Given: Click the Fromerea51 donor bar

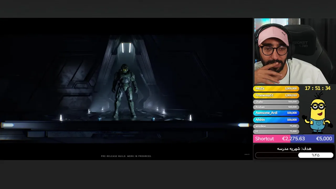Looking at the screenshot, I should pos(276,96).
